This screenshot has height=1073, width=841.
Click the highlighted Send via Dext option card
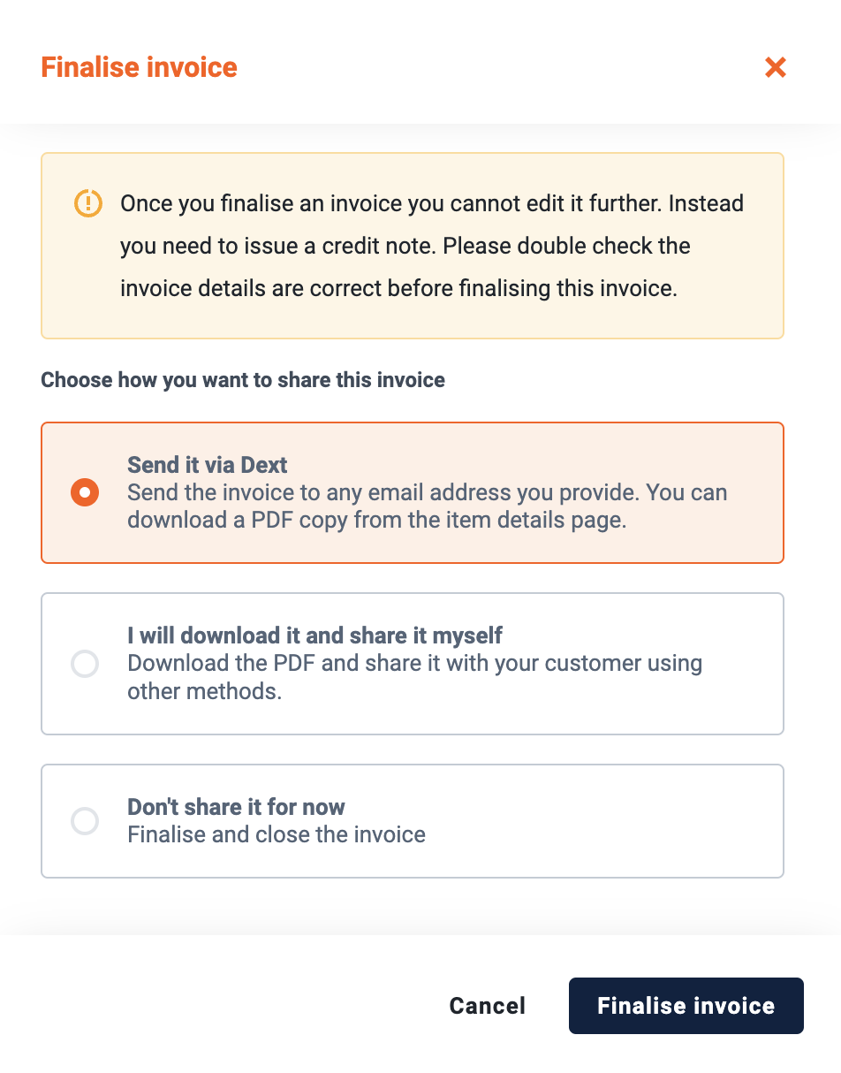(413, 493)
